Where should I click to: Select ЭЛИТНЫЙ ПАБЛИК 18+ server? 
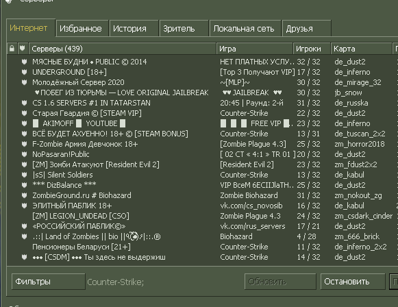pyautogui.click(x=72, y=206)
